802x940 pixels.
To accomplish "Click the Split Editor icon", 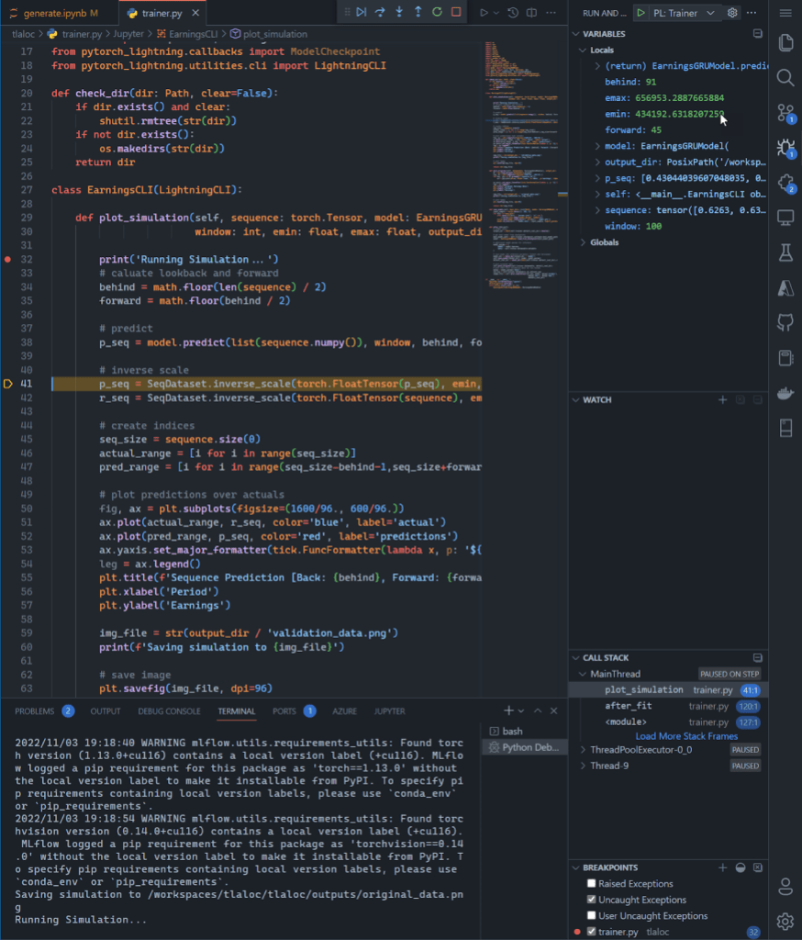I will click(531, 13).
